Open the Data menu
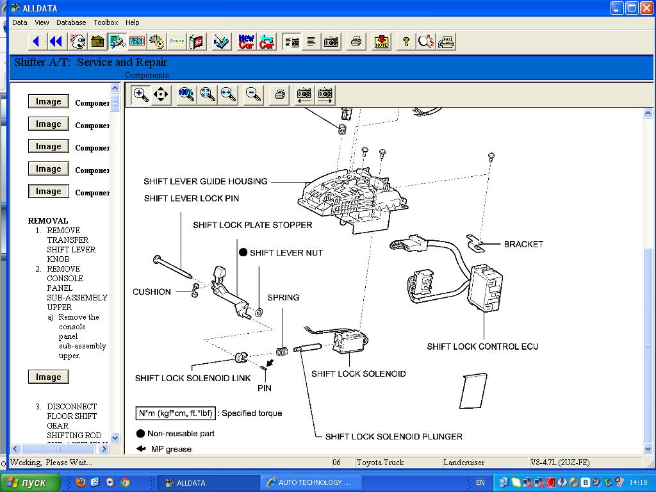This screenshot has width=656, height=492. point(20,22)
